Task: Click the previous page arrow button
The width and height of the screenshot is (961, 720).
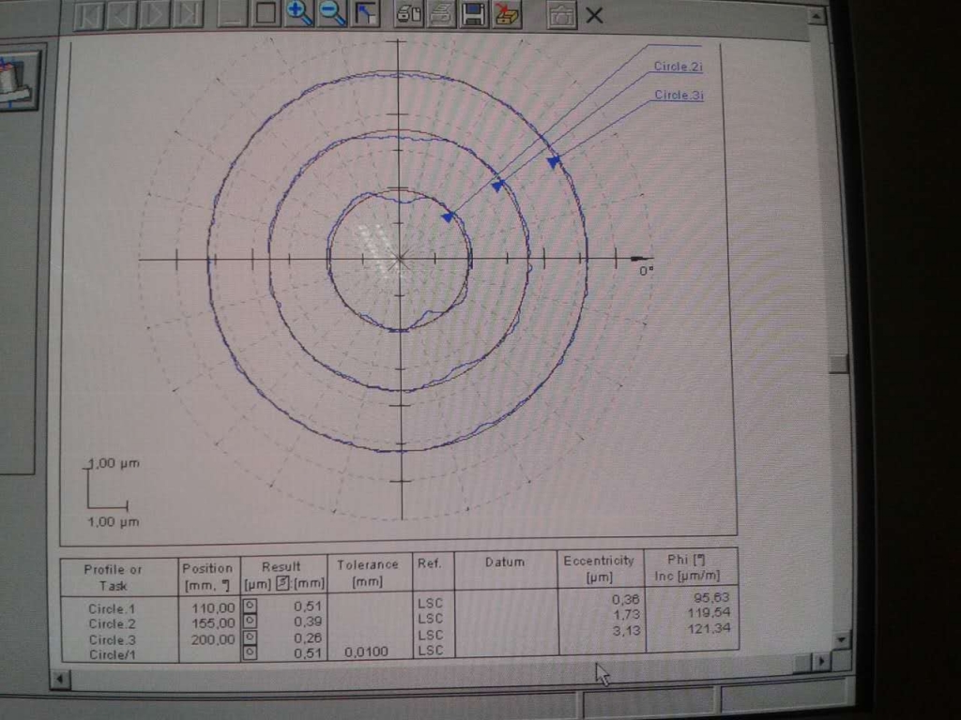Action: tap(121, 14)
